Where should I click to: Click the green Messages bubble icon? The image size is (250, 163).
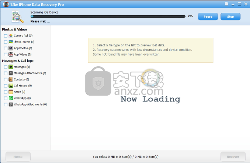pyautogui.click(x=11, y=67)
